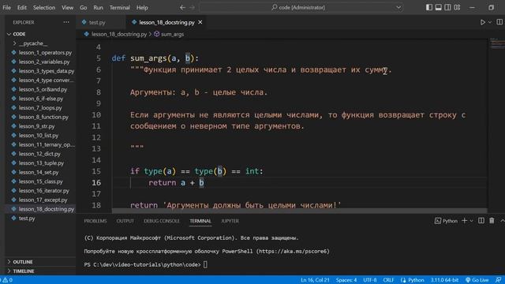
Task: Open lesson_6_if-else.py in explorer
Action: coord(40,99)
